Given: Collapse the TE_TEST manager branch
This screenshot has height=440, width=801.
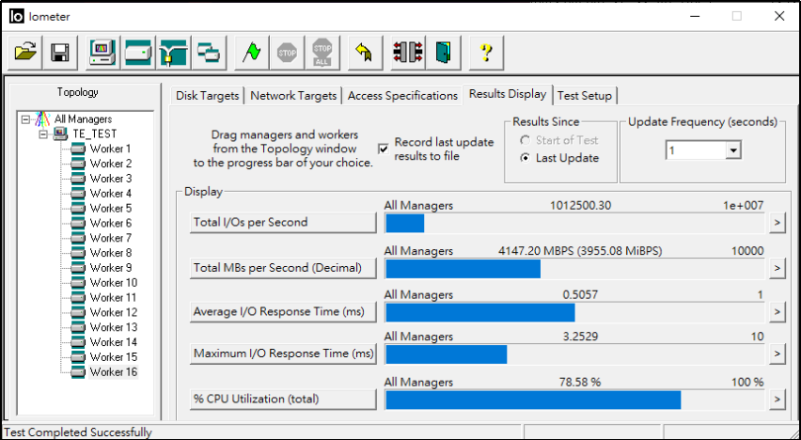Looking at the screenshot, I should click(43, 134).
